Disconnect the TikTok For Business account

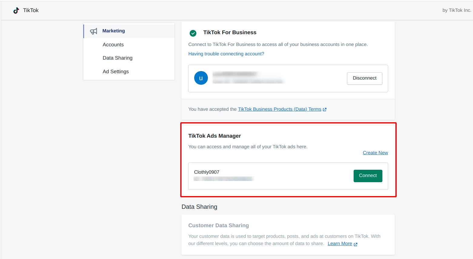coord(365,78)
